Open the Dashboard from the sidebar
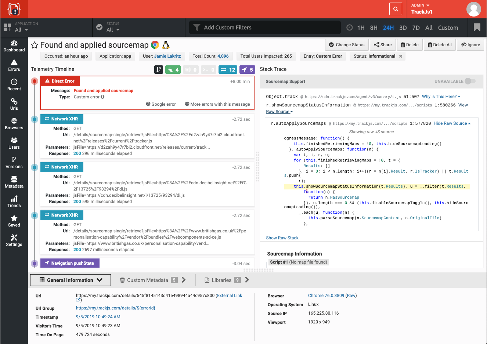Screen dimensions: 487x344 pos(14,46)
